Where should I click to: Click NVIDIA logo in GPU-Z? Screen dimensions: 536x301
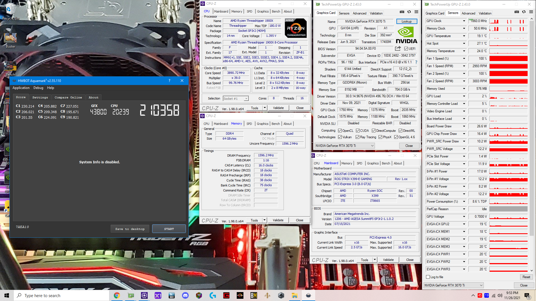pyautogui.click(x=406, y=35)
